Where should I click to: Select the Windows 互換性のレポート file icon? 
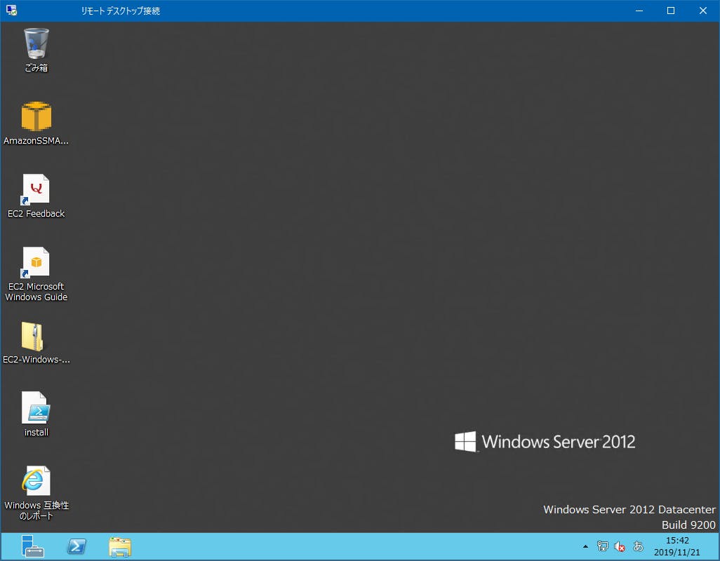[36, 481]
